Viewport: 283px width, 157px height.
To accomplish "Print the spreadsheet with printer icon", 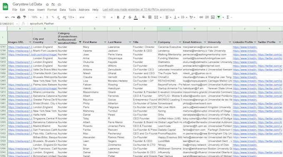I will pos(19,17).
